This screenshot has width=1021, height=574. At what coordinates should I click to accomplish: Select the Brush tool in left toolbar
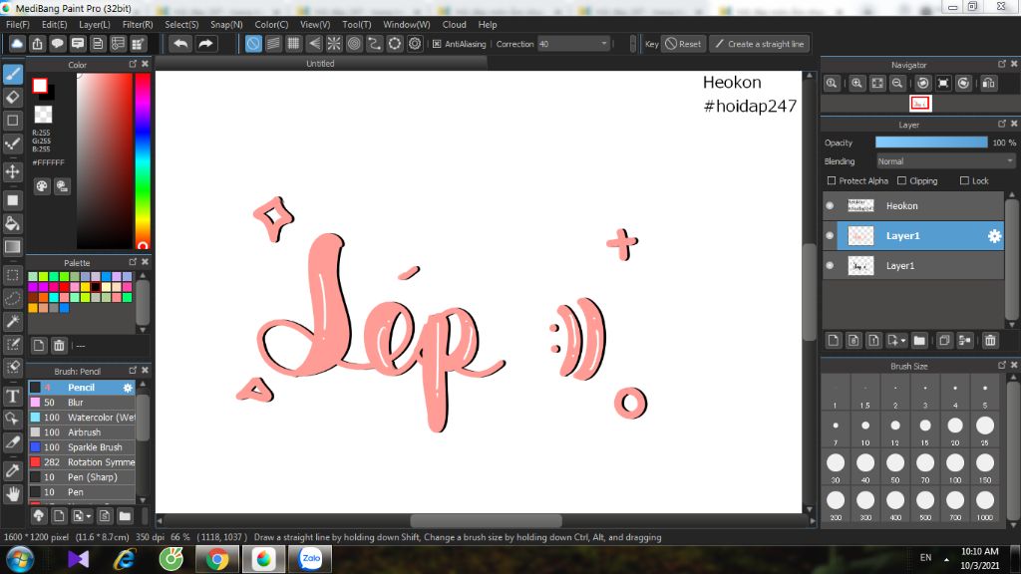(13, 74)
